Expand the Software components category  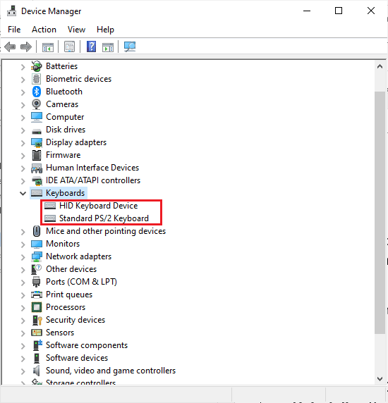(23, 346)
